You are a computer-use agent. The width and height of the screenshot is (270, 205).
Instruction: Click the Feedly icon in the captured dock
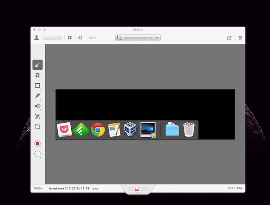coord(81,130)
